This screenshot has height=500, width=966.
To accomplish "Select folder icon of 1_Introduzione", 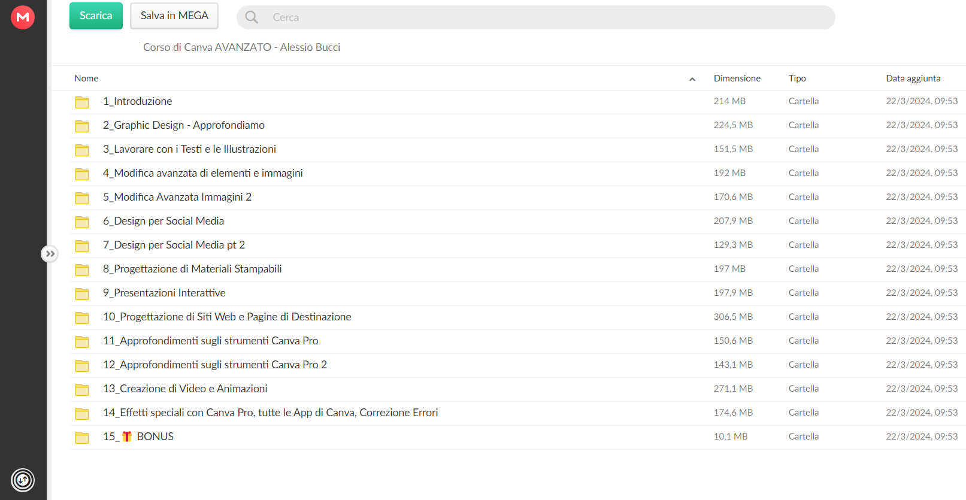I will (82, 102).
